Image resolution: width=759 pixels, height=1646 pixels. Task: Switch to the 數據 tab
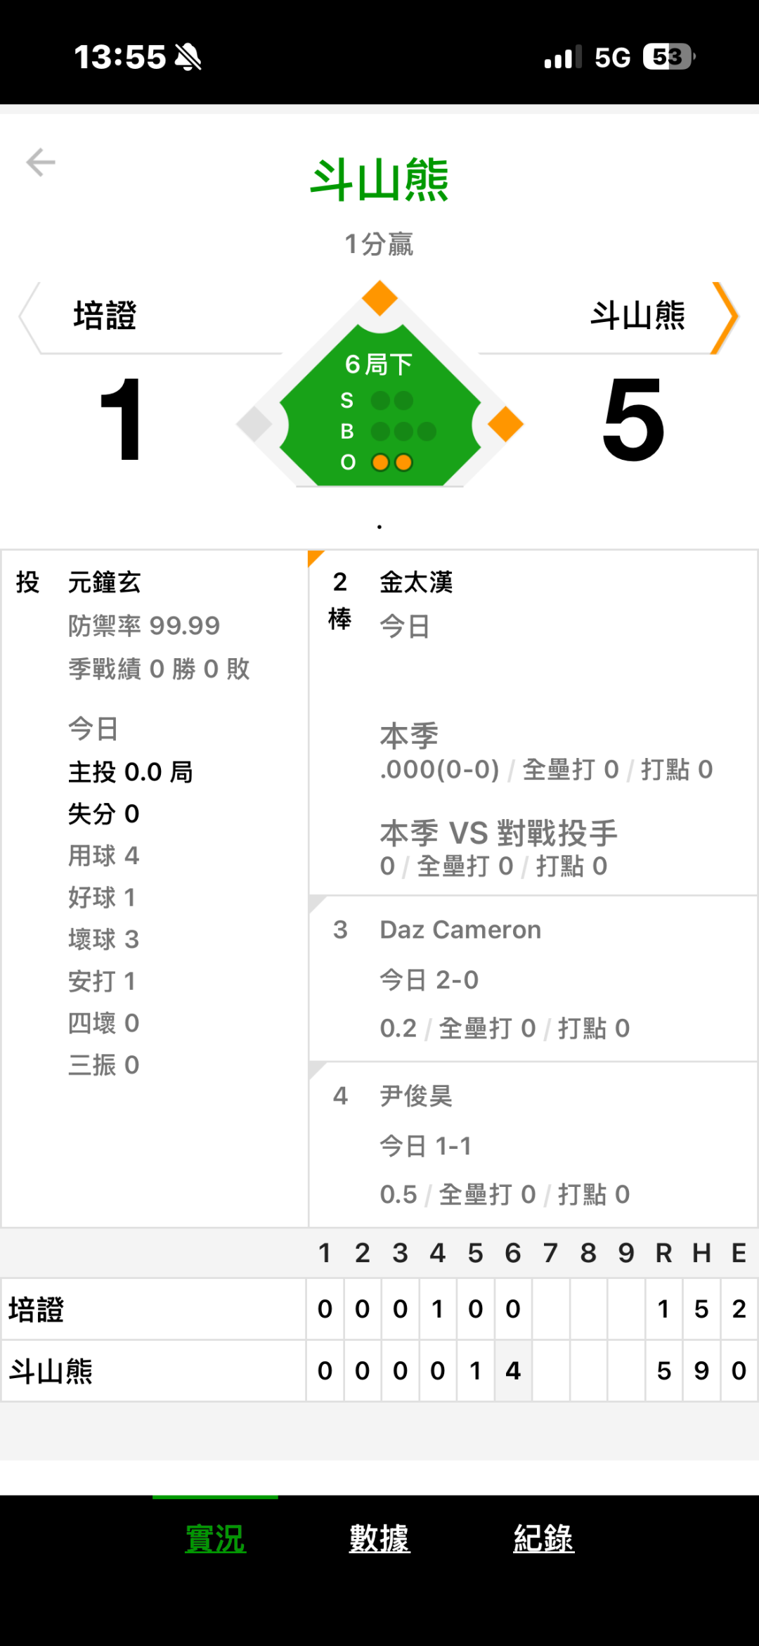click(x=379, y=1538)
